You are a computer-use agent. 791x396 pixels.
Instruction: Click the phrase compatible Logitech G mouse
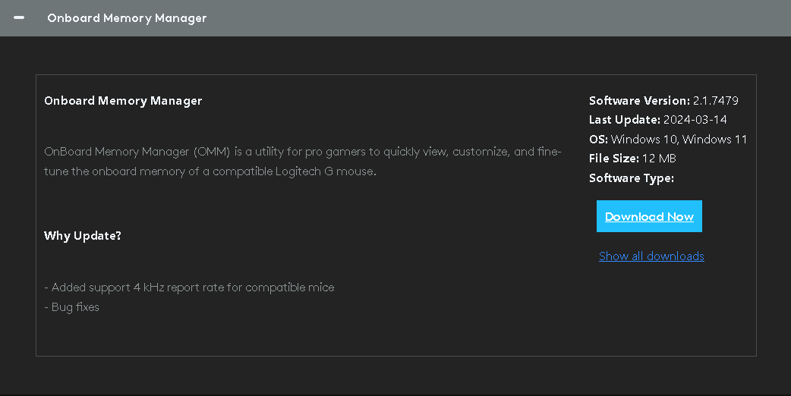point(294,171)
